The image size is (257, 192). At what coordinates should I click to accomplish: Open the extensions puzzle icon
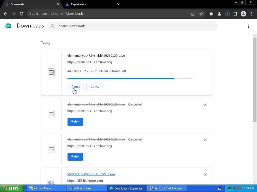(211, 14)
